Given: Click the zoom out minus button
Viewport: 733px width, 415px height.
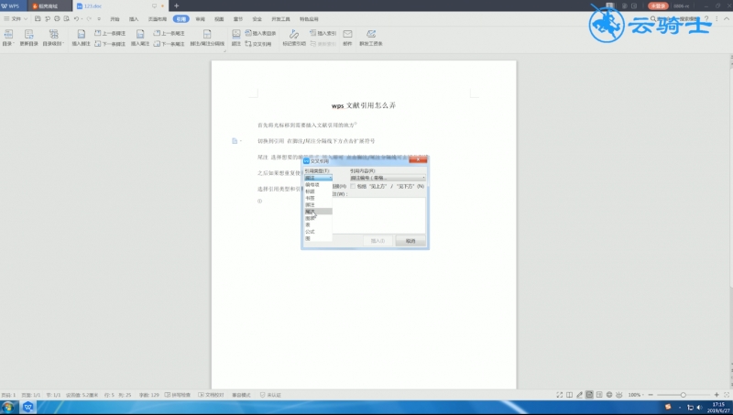Looking at the screenshot, I should tap(651, 395).
